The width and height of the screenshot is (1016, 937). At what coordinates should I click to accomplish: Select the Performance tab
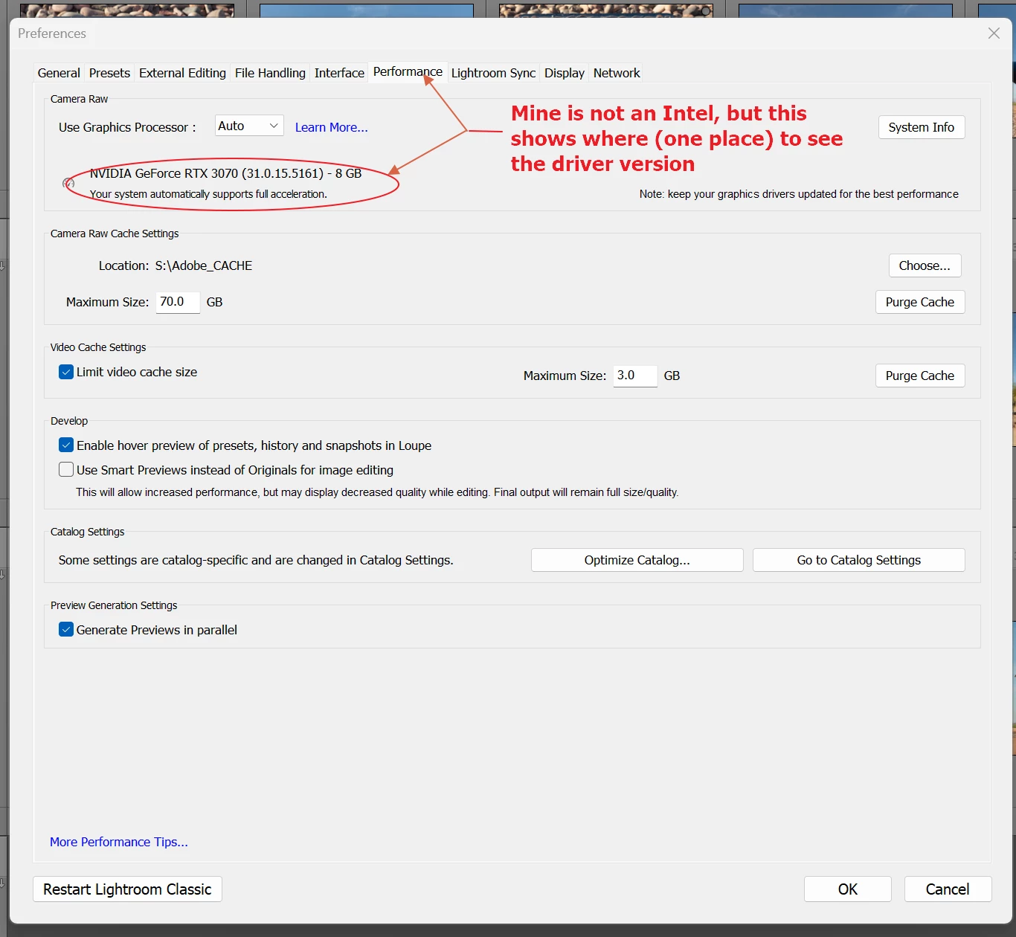click(408, 71)
